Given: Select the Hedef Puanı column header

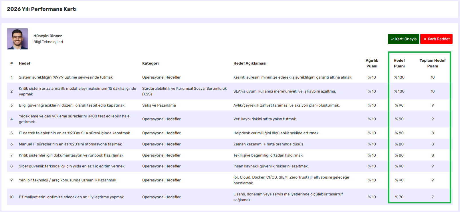Looking at the screenshot, I should [x=399, y=63].
